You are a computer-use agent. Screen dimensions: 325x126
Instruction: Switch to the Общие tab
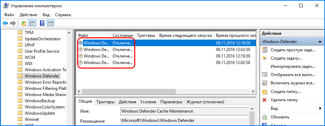click(85, 101)
